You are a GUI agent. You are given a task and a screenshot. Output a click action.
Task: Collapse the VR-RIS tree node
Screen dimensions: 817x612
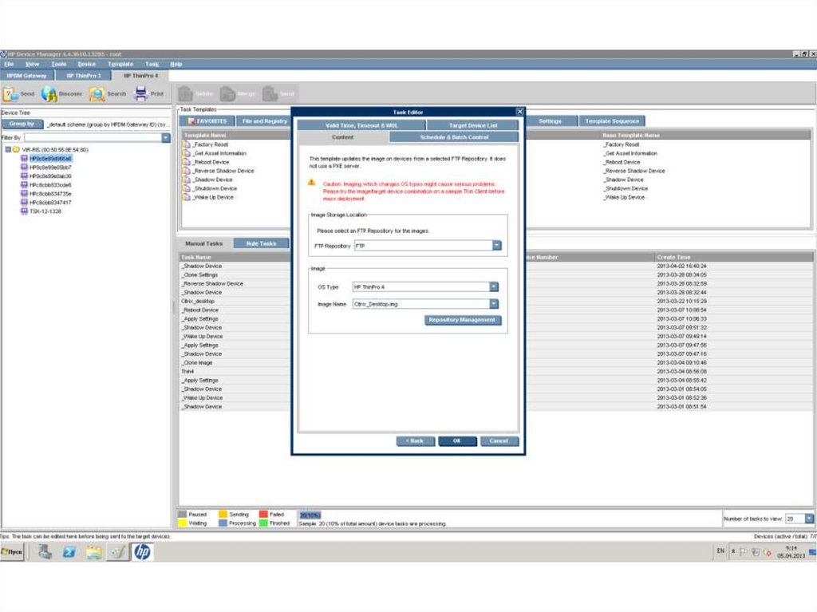pos(8,150)
